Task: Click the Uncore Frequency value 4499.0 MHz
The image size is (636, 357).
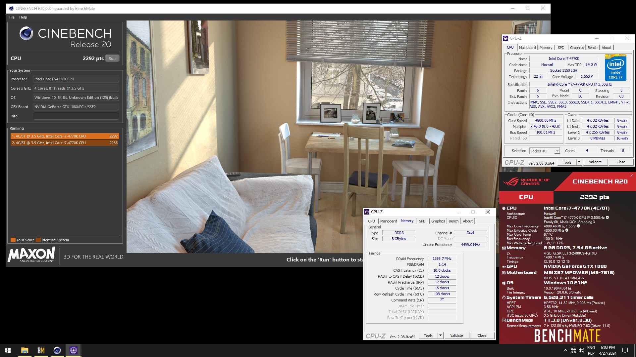Action: click(x=470, y=245)
